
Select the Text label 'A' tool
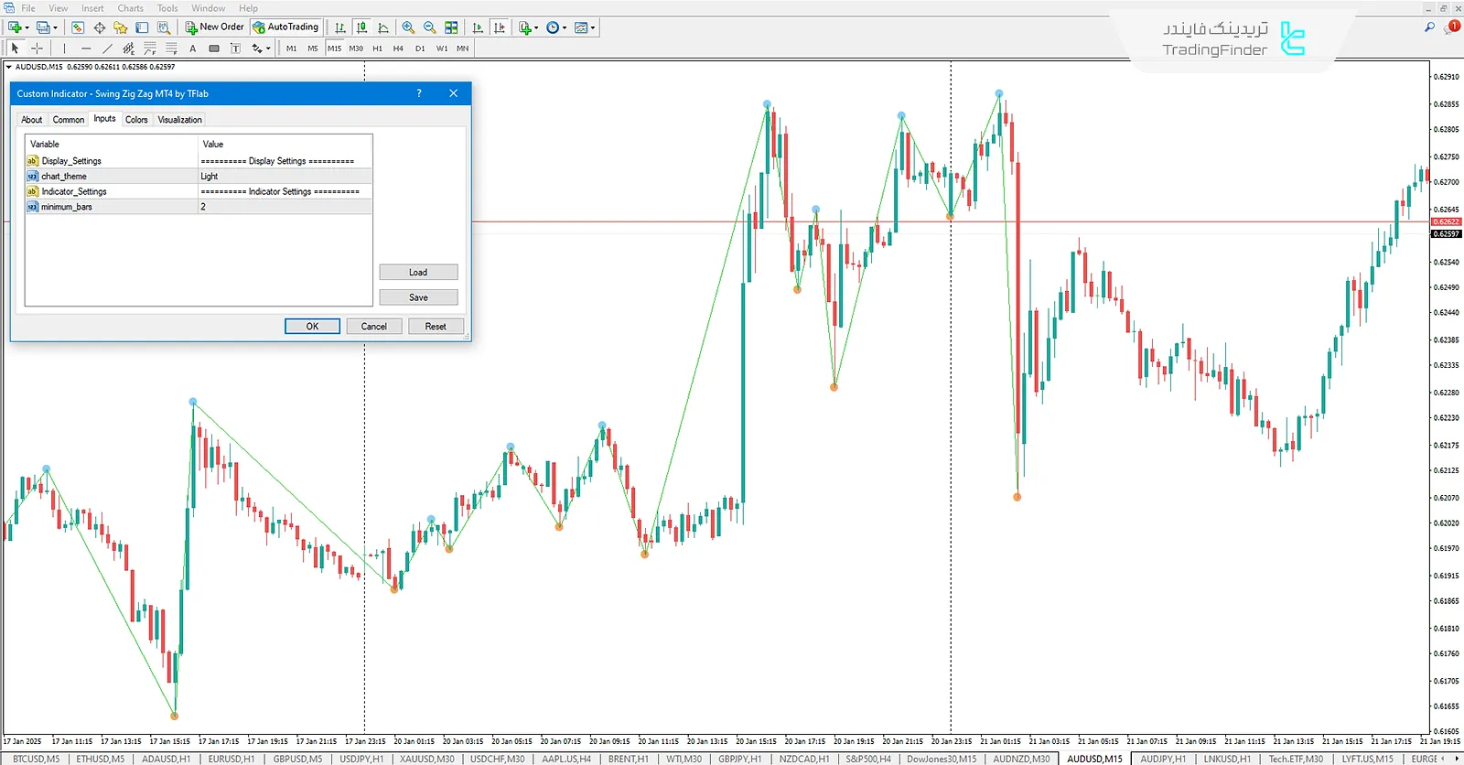point(192,48)
